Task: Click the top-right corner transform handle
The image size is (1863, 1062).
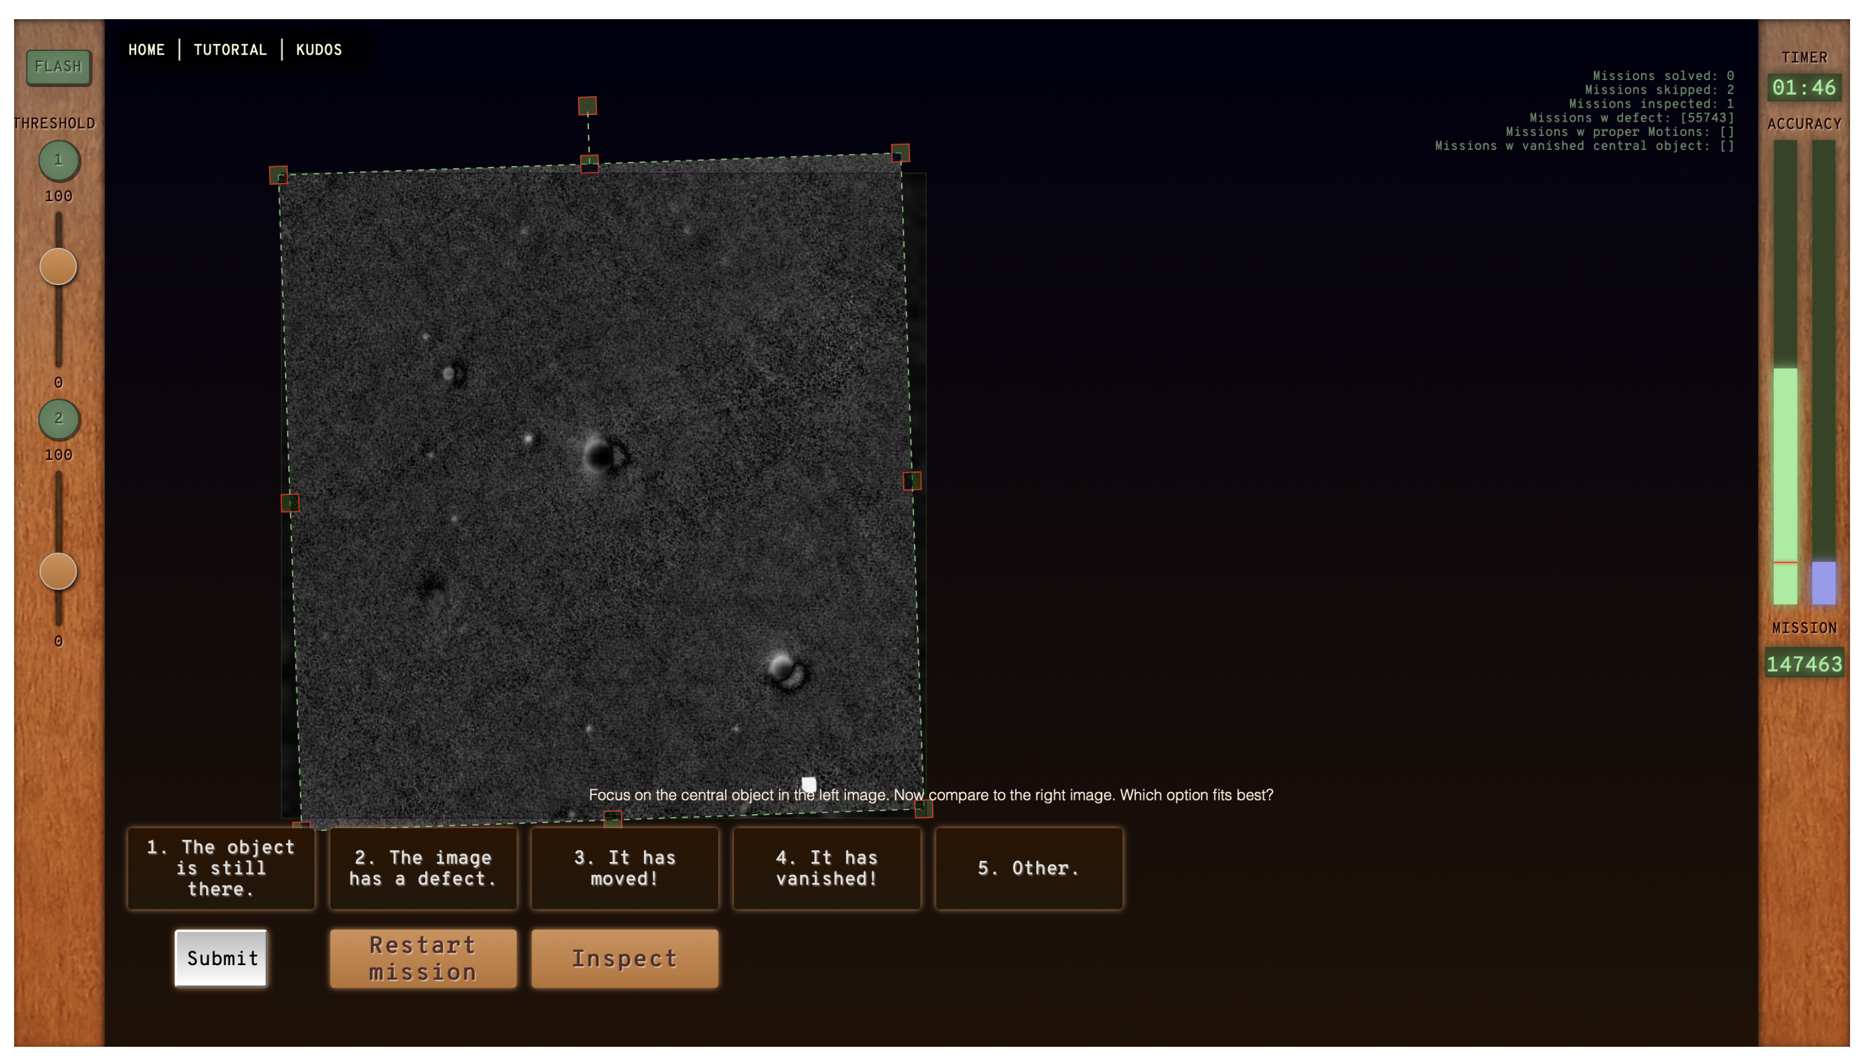Action: click(900, 153)
